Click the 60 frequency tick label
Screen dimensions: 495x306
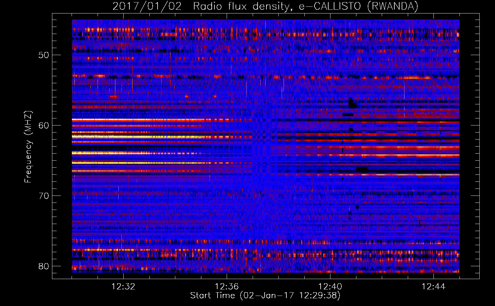pyautogui.click(x=44, y=125)
